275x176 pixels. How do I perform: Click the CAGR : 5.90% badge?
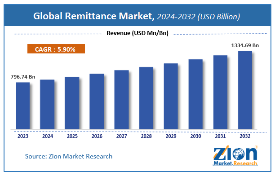(56, 49)
